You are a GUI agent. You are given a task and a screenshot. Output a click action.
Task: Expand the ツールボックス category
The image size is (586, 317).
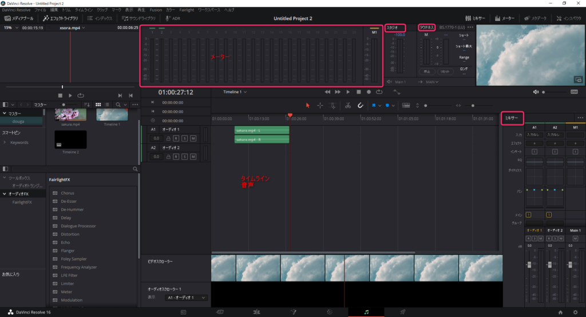(5, 178)
